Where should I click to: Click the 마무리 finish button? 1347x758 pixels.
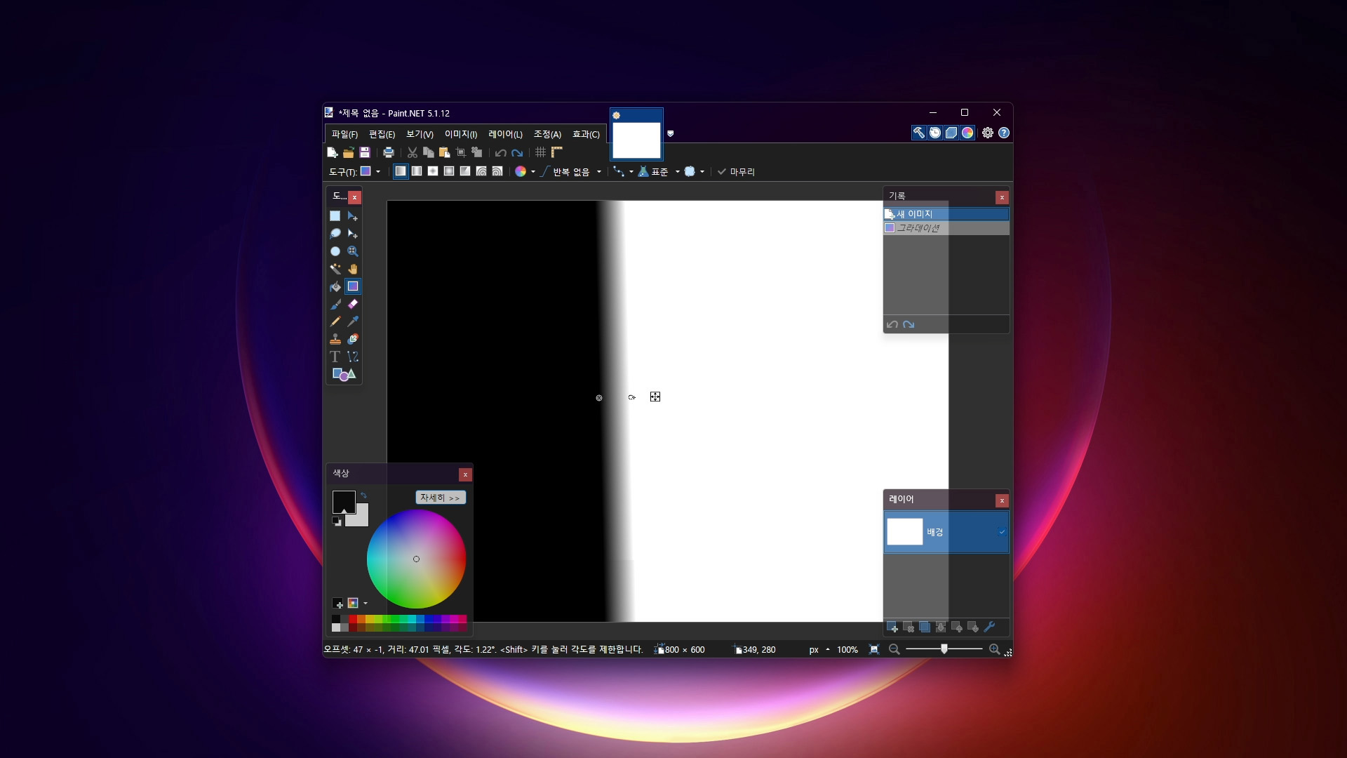736,172
